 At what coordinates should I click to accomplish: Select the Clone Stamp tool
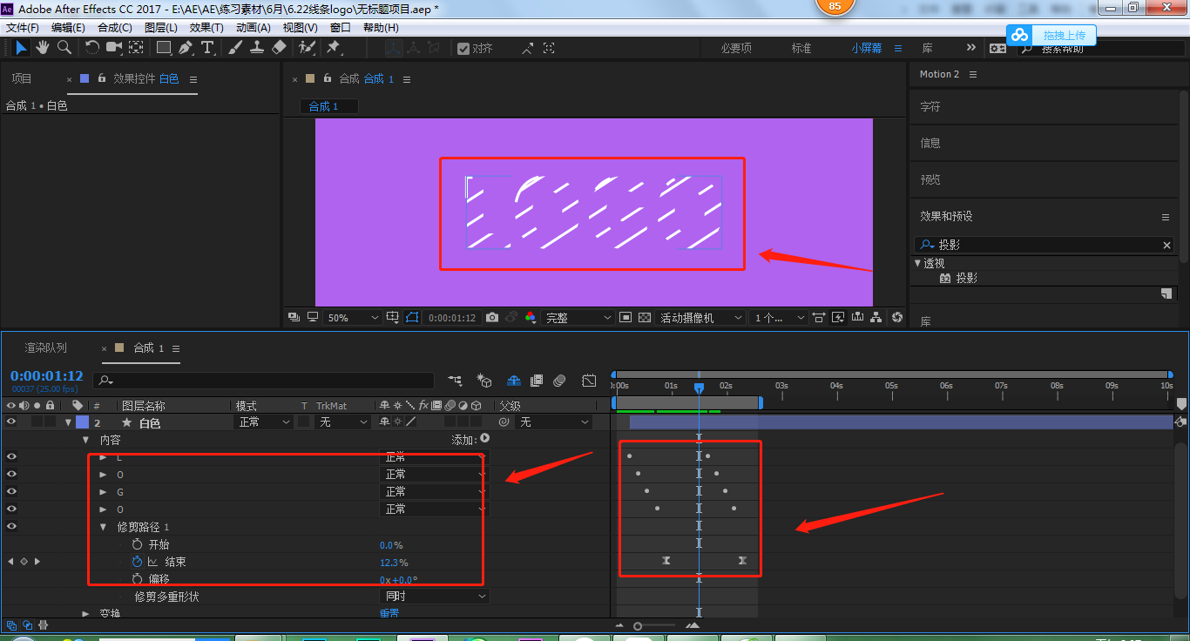pos(257,47)
